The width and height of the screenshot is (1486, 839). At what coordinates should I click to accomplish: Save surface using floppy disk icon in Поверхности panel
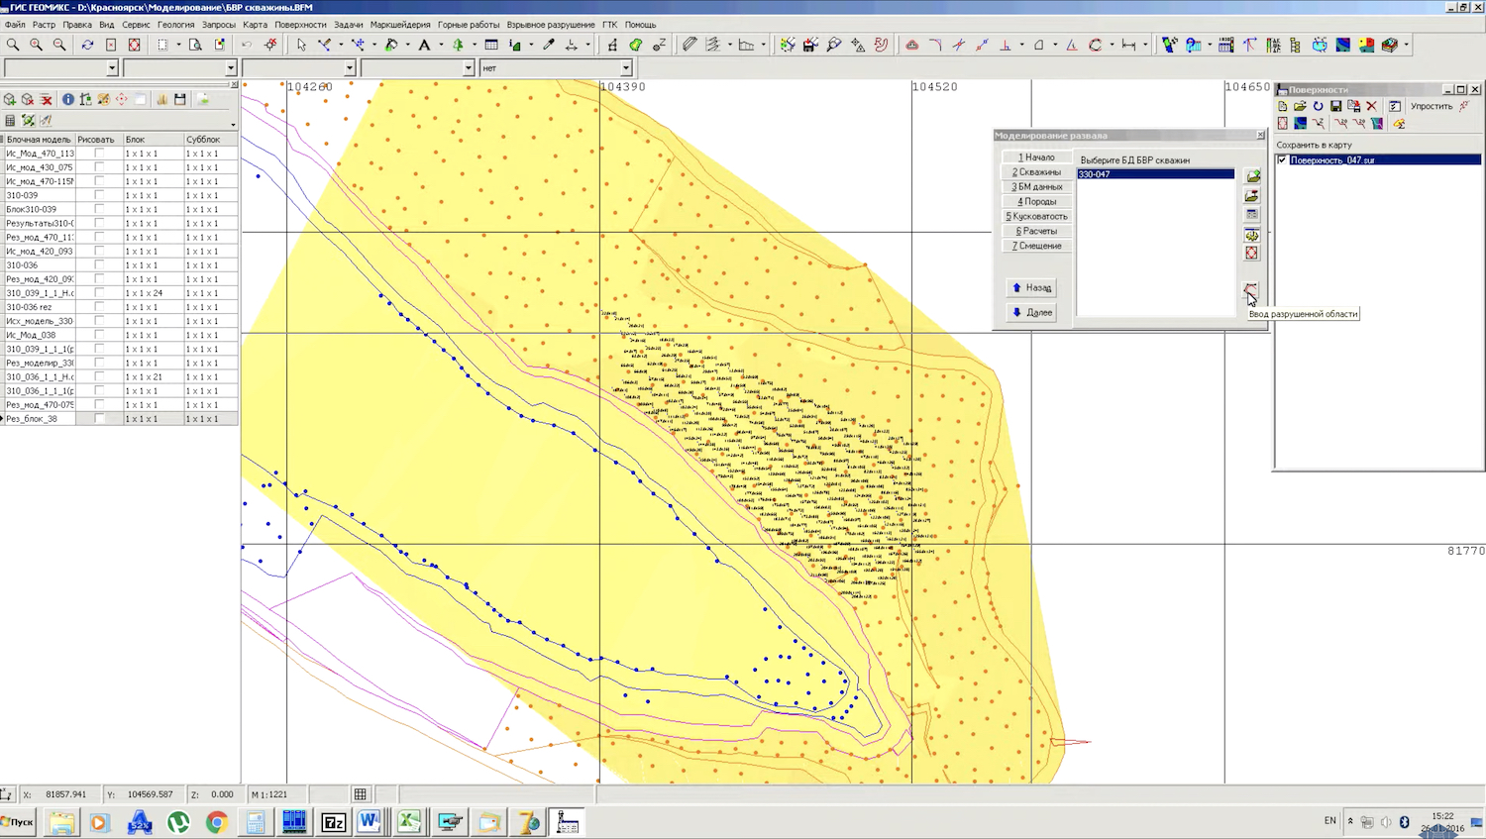pos(1335,106)
